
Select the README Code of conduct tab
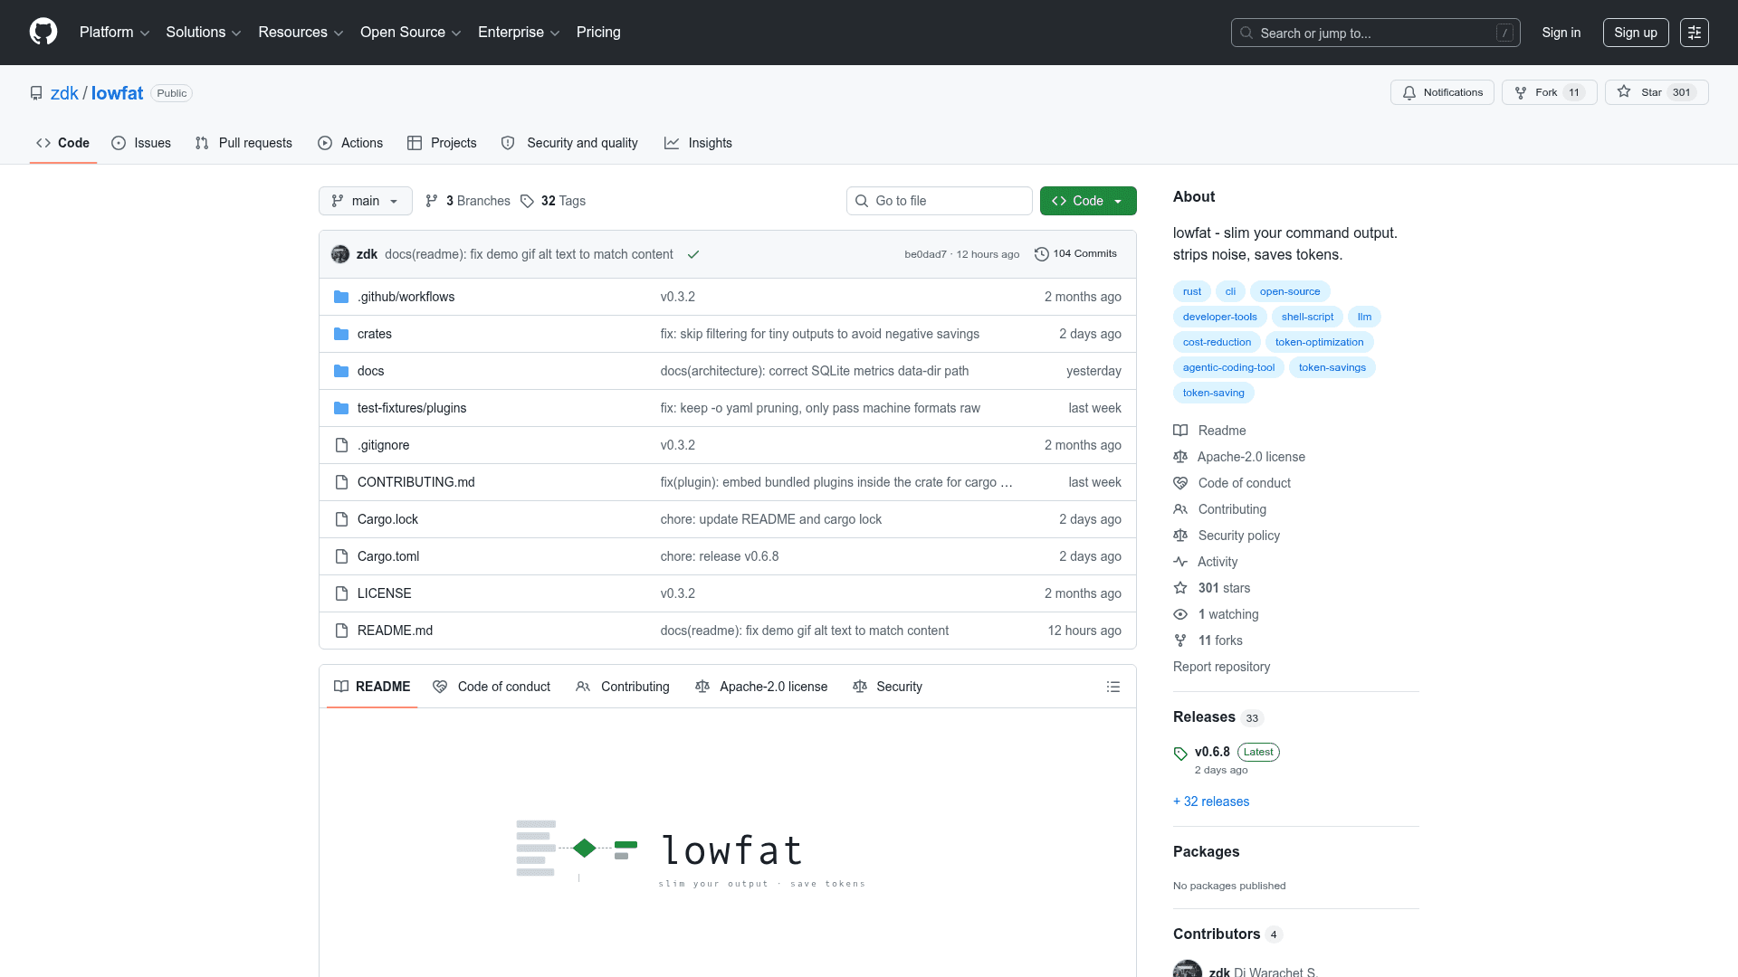tap(492, 687)
